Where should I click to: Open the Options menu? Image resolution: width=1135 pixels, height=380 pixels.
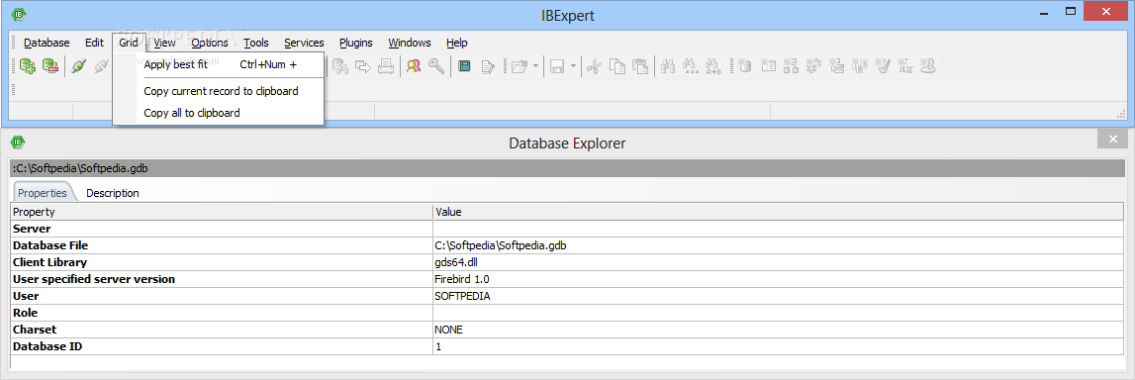[x=210, y=43]
